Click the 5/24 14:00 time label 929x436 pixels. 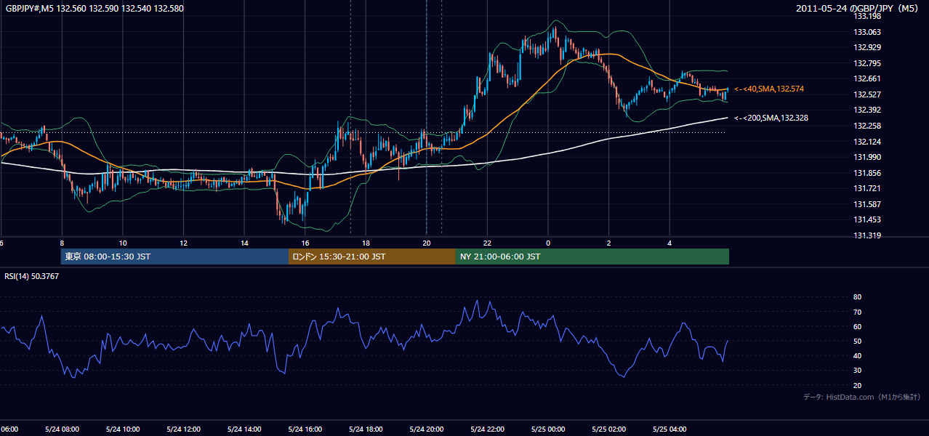[x=244, y=429]
